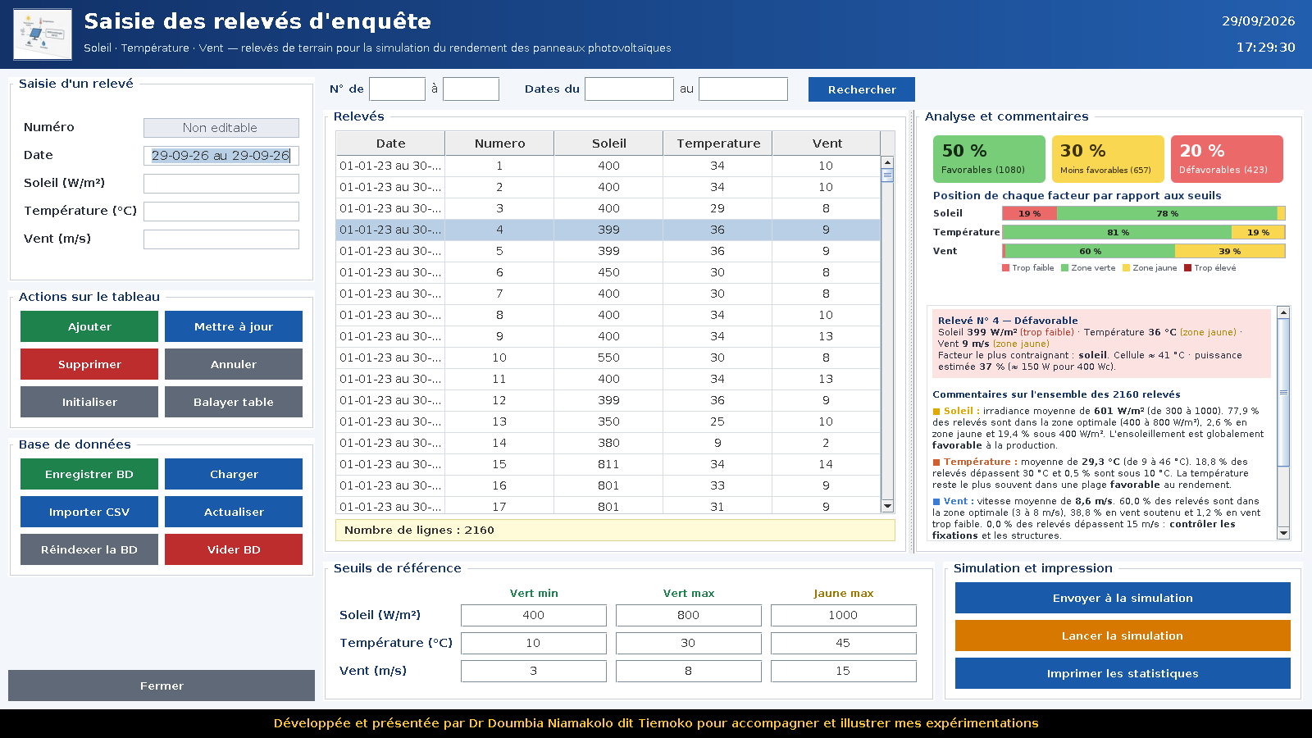1312x738 pixels.
Task: Sort table by Soleil column header
Action: click(608, 143)
